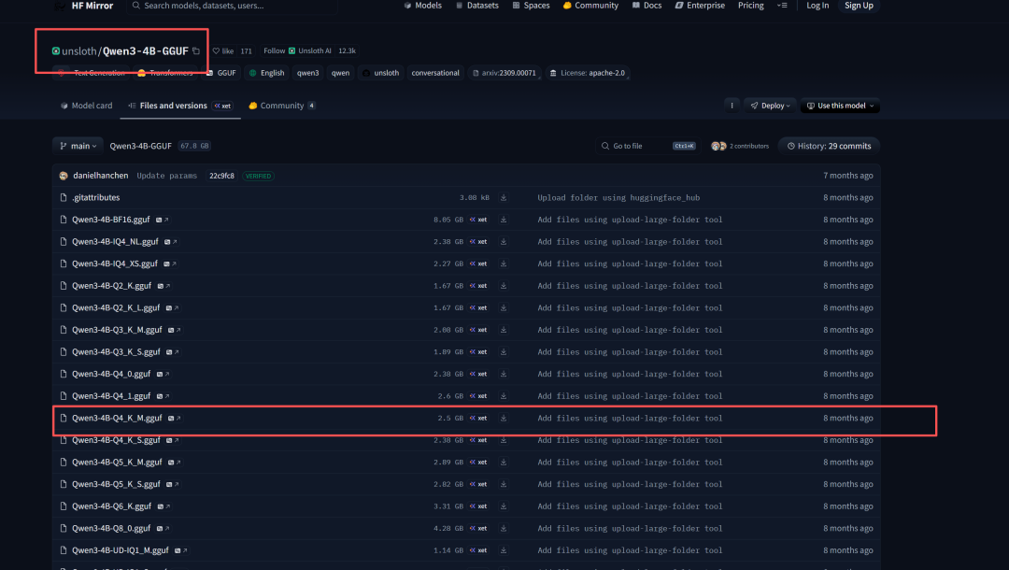The height and width of the screenshot is (570, 1009).
Task: Open the Deploy dropdown
Action: click(770, 106)
